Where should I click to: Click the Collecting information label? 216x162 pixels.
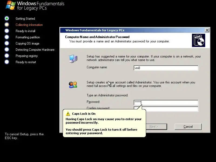pyautogui.click(x=29, y=25)
